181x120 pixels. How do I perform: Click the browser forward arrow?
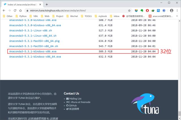9,11
